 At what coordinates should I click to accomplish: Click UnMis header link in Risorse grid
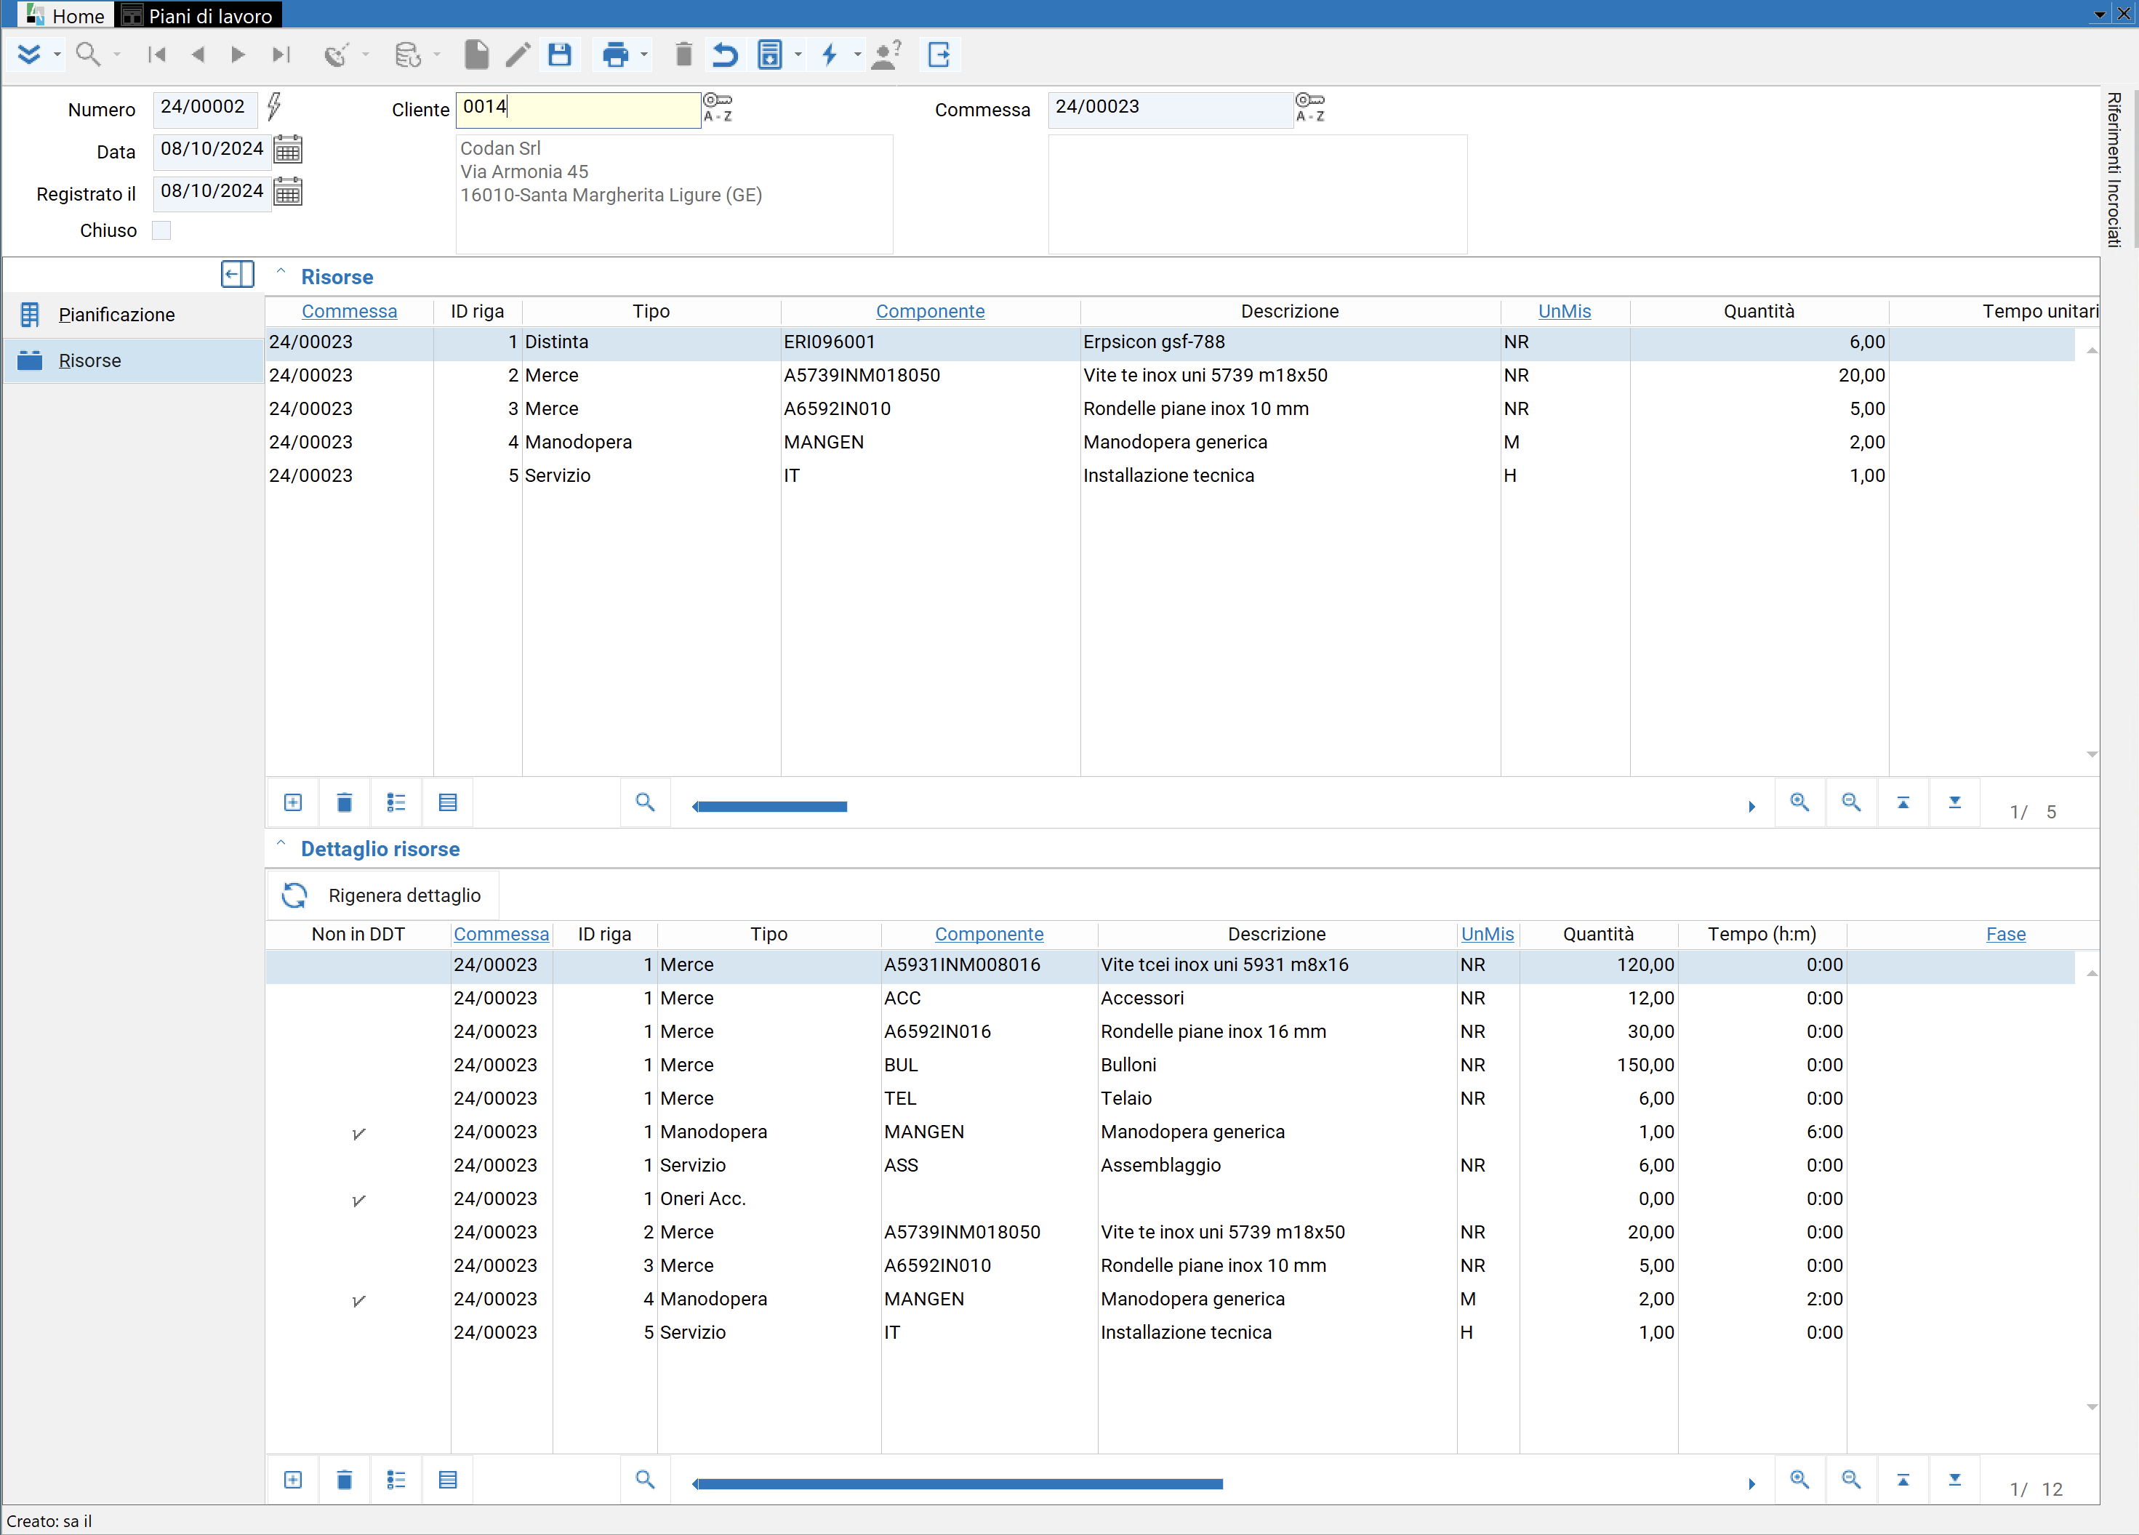coord(1564,311)
